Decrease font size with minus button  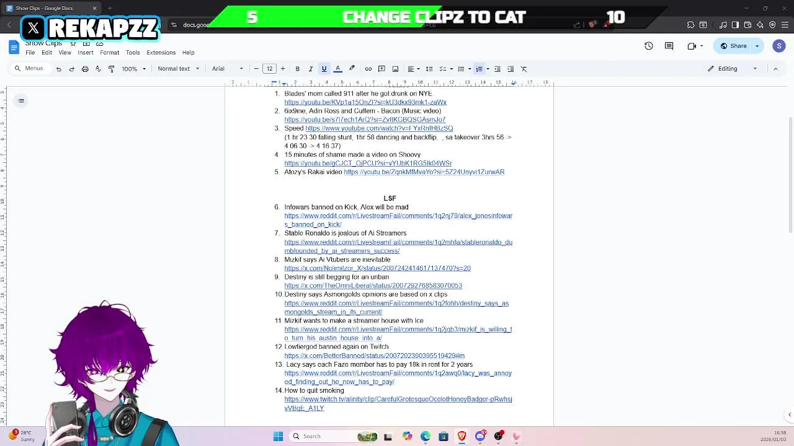click(x=256, y=69)
